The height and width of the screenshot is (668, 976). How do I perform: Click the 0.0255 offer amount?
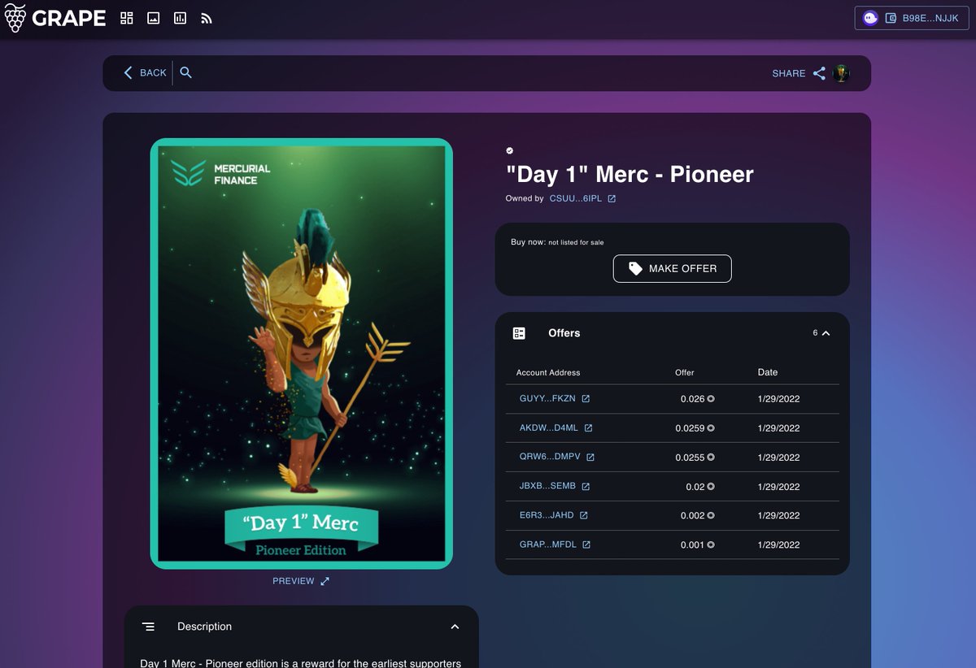pos(690,458)
